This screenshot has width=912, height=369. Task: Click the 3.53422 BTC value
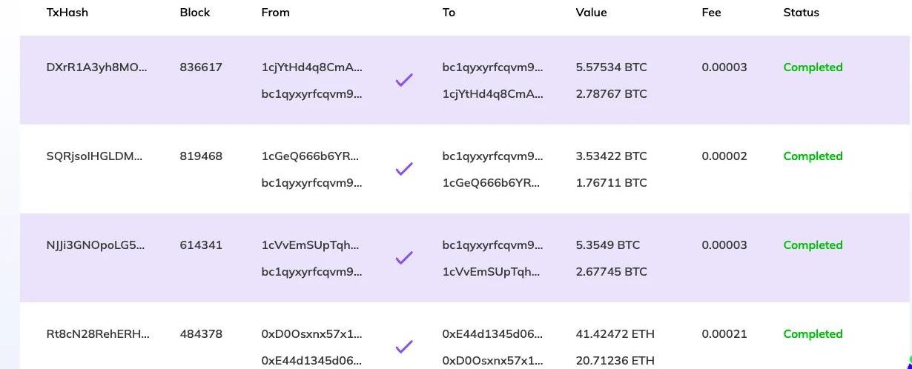pos(611,156)
